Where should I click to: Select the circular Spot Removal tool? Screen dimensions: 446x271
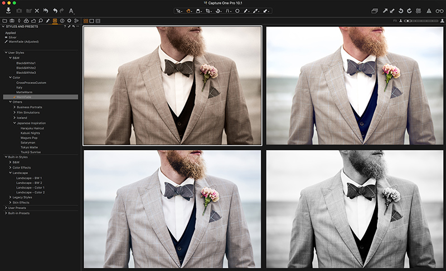[237, 11]
